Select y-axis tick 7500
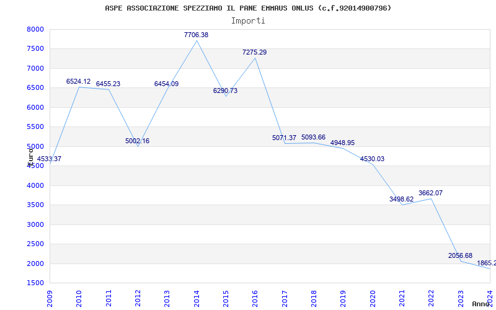This screenshot has height=310, width=496. (x=35, y=49)
